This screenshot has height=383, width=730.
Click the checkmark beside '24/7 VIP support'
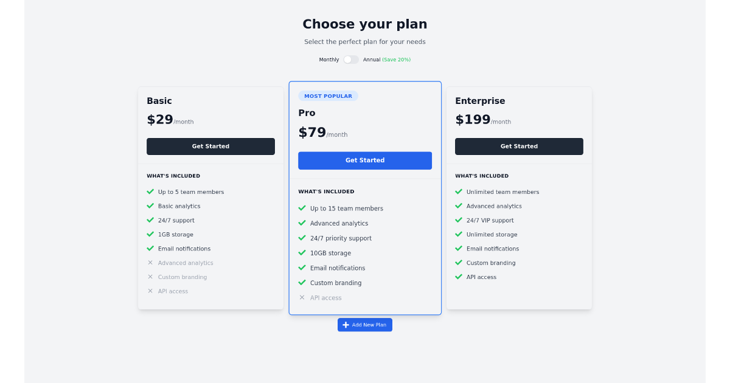pyautogui.click(x=459, y=220)
